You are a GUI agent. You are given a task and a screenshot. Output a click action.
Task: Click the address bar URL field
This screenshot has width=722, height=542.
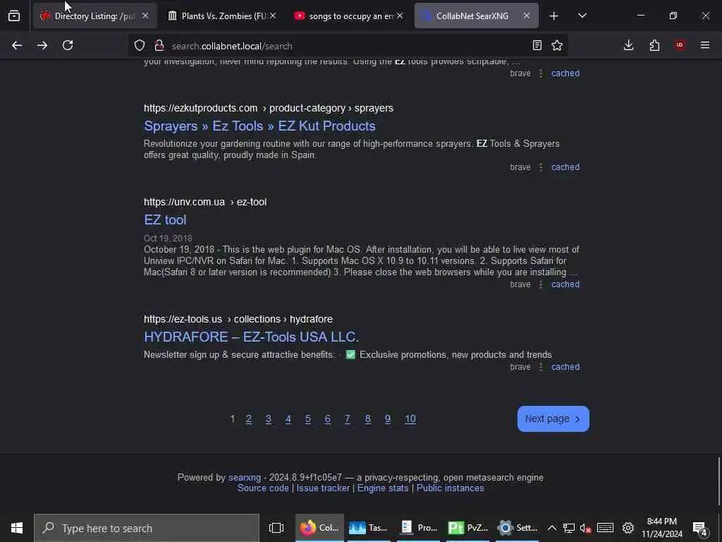[348, 46]
